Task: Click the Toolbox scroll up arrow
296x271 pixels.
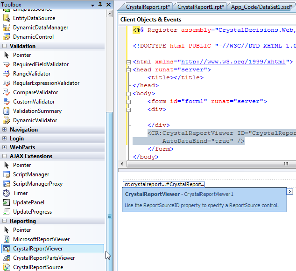Action: click(110, 14)
